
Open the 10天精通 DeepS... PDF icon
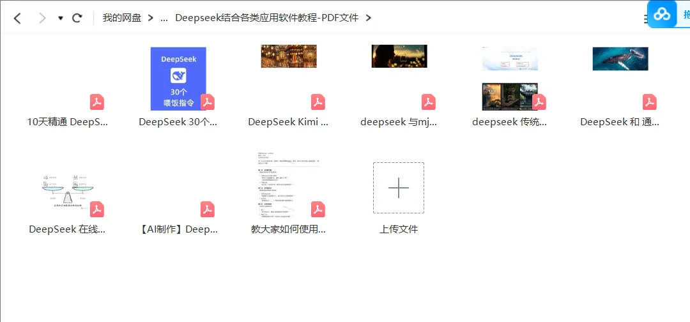point(97,102)
